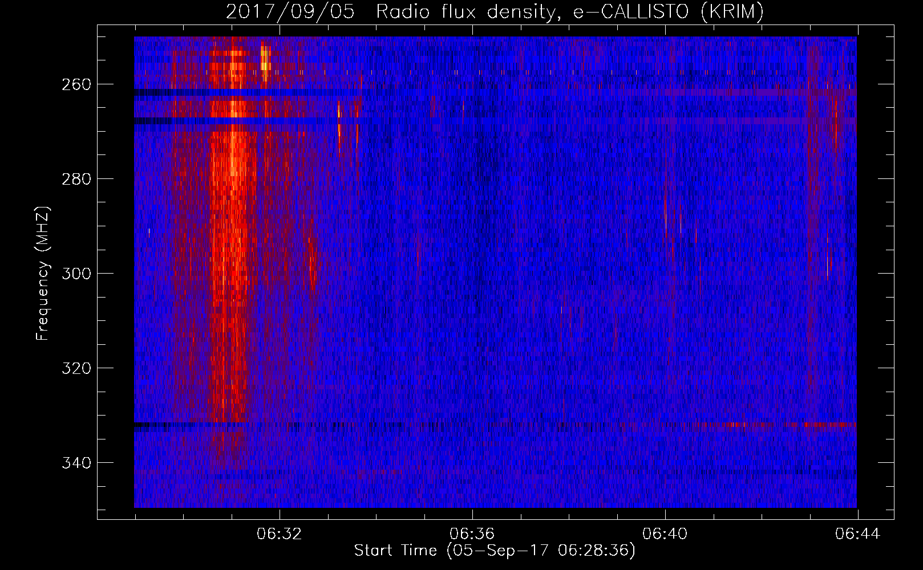Click the 280 frequency tick label
Image resolution: width=923 pixels, height=570 pixels.
click(76, 179)
